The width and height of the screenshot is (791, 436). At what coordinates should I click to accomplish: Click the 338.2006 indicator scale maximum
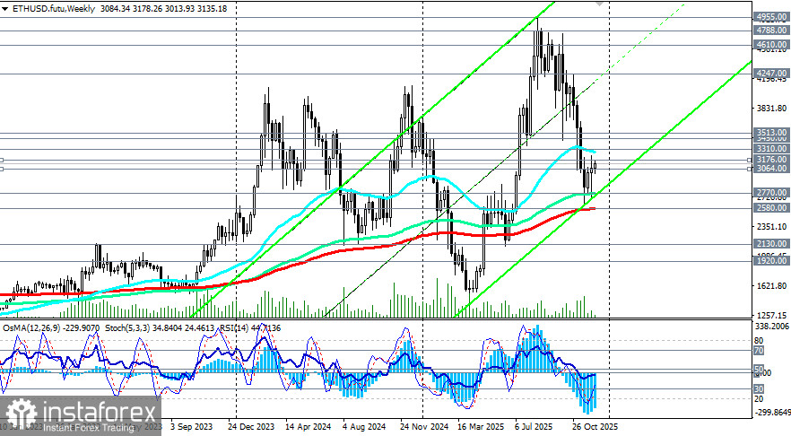point(773,327)
